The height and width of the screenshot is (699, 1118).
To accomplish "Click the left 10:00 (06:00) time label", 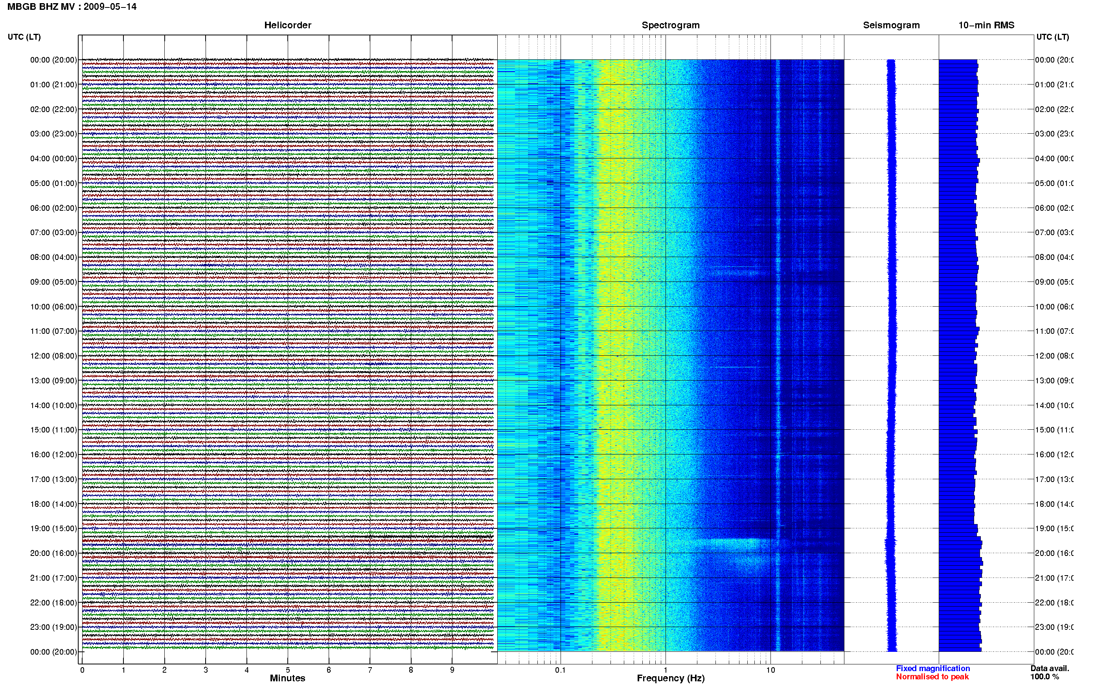I will click(53, 307).
